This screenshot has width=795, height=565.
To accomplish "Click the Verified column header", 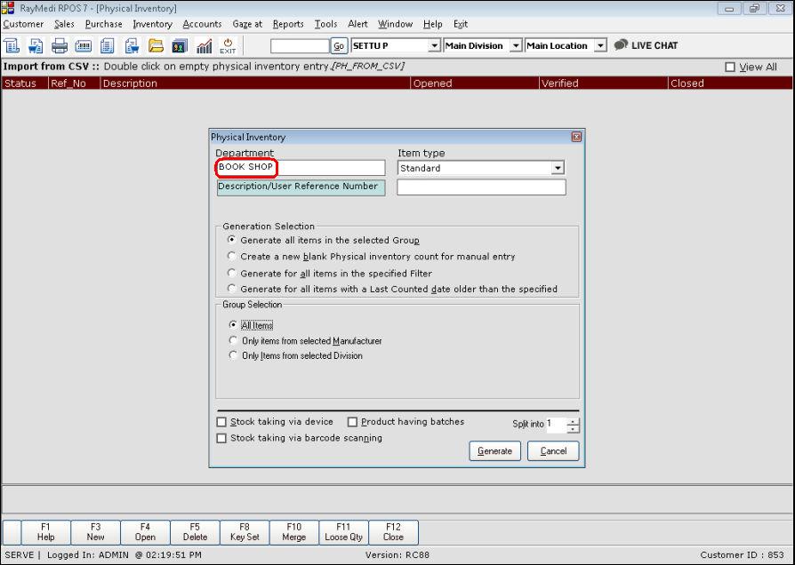I will tap(603, 84).
